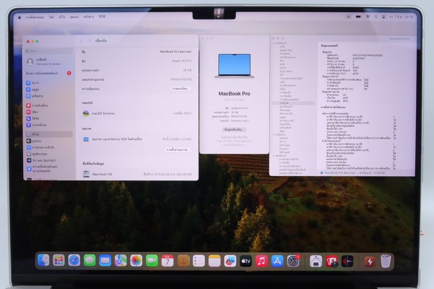
Task: Open the Notes app in the Dock
Action: 215,261
